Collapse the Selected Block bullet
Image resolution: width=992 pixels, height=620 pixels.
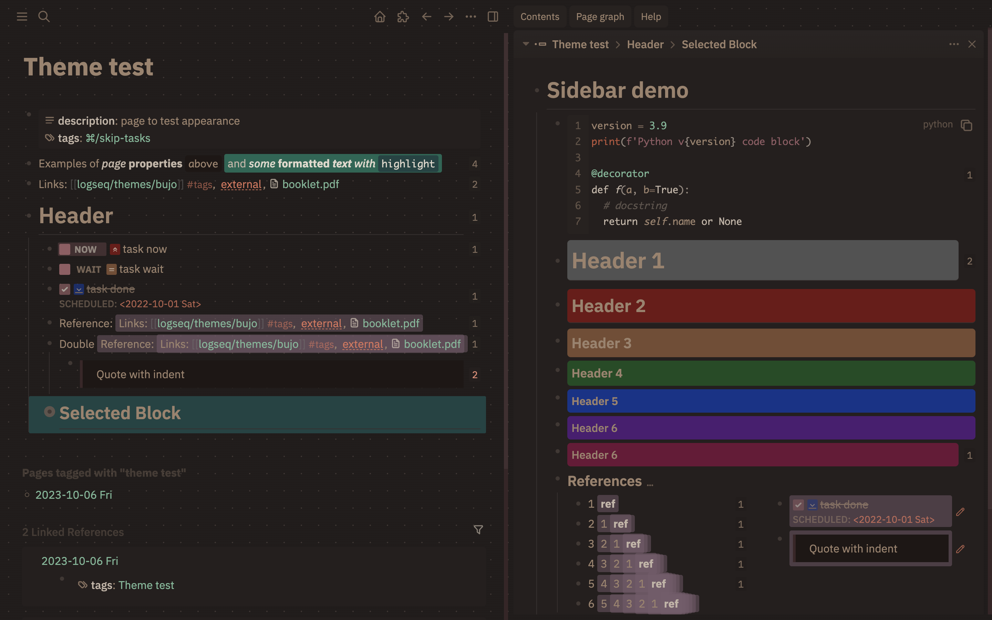[50, 412]
